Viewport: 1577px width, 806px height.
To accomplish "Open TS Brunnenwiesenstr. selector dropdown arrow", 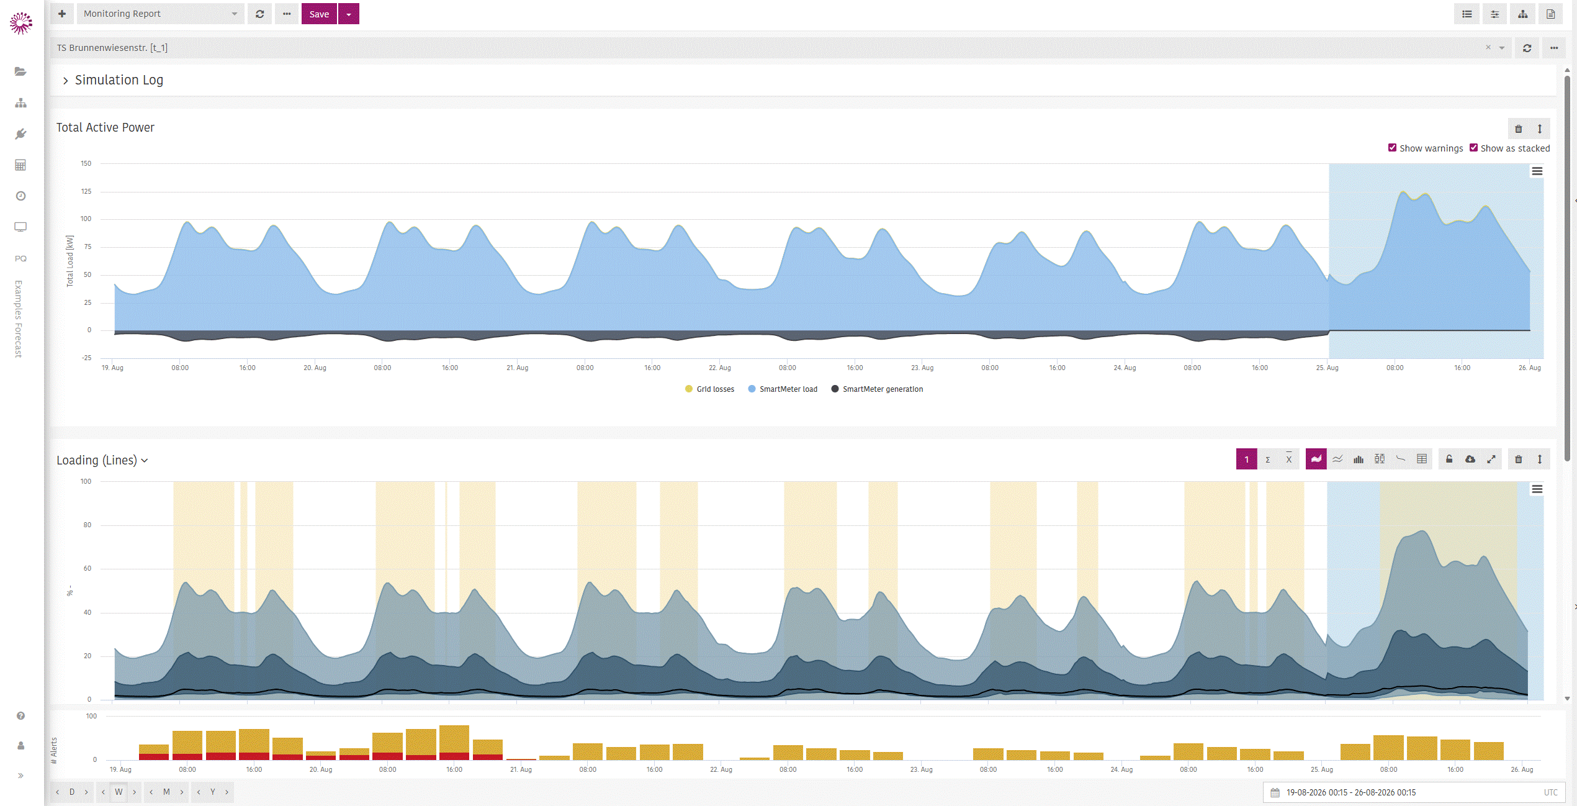I will tap(1502, 48).
